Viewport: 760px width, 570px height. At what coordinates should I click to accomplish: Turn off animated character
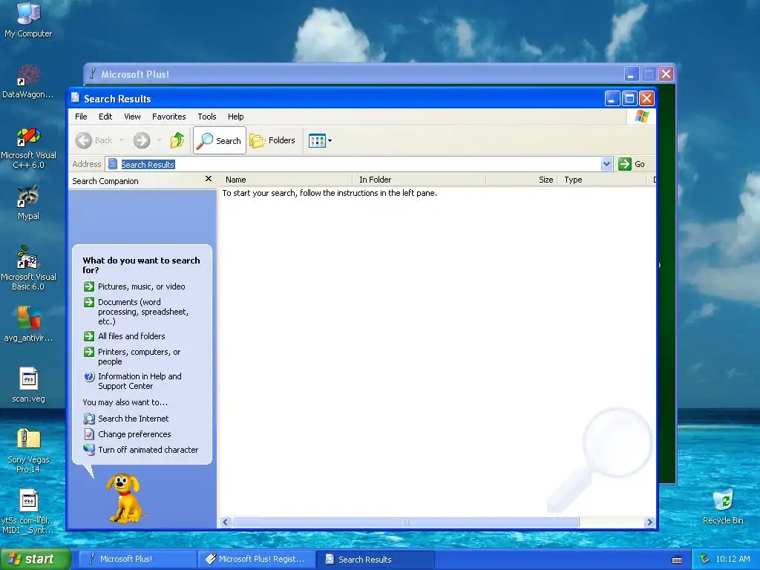140,449
